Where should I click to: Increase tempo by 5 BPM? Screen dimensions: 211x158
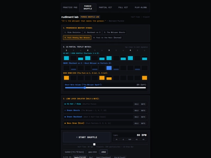(143, 139)
